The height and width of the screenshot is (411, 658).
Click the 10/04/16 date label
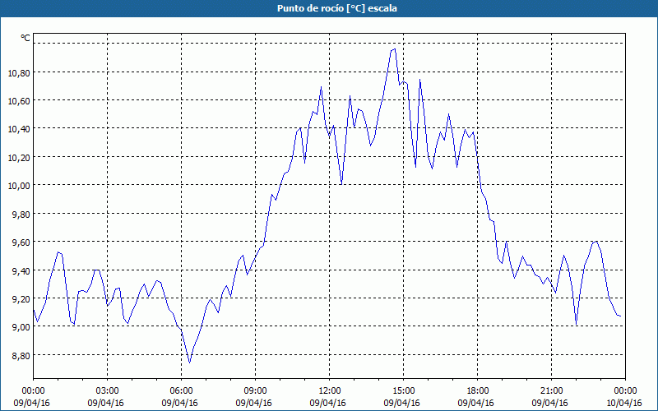[x=624, y=403]
